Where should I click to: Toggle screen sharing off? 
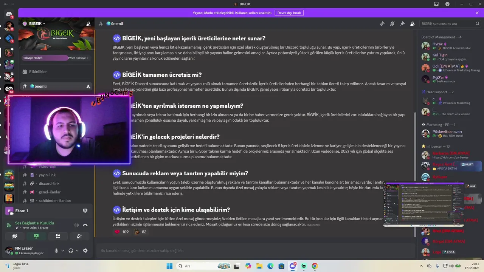point(36,236)
